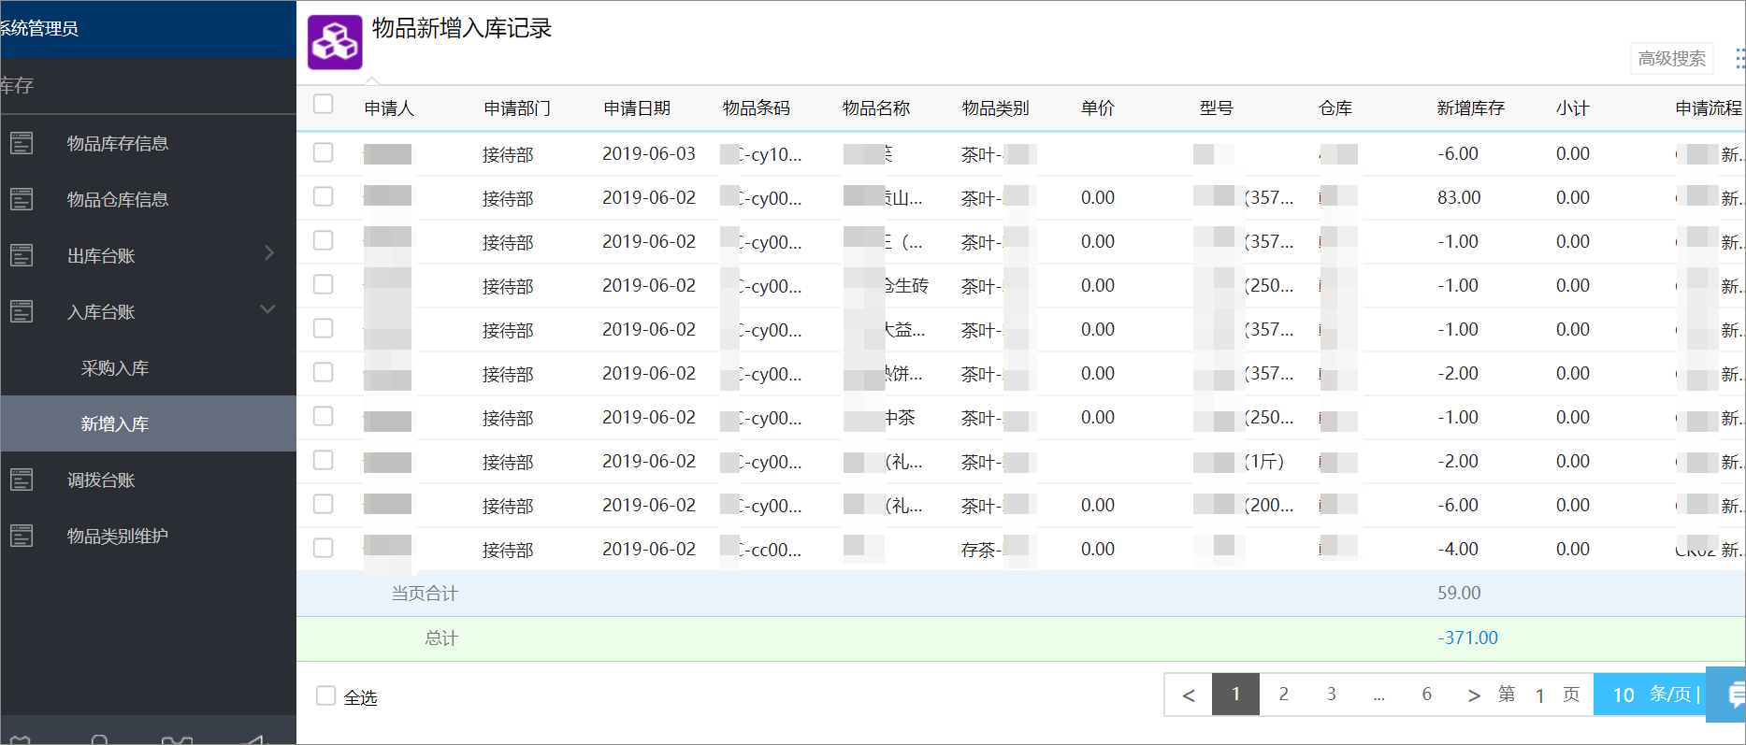This screenshot has height=745, width=1746.
Task: Select 新增入库 menu item
Action: click(x=115, y=424)
